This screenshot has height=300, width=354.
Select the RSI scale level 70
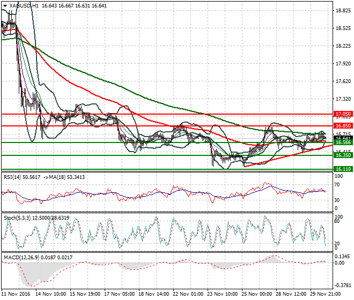[x=337, y=185]
